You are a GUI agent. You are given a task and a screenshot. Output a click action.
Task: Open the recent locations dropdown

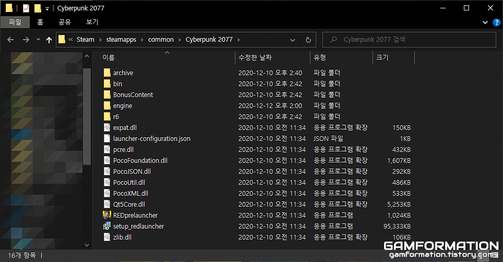[x=38, y=40]
